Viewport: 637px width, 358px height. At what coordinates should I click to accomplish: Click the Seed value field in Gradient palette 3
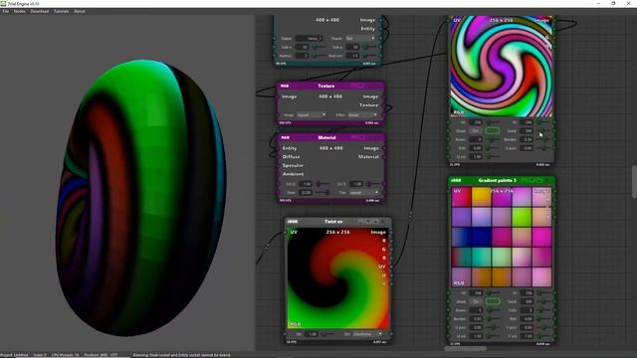[528, 301]
